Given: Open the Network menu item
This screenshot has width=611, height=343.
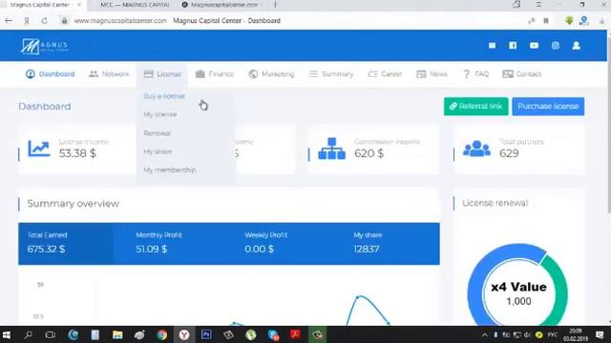Looking at the screenshot, I should click(109, 74).
